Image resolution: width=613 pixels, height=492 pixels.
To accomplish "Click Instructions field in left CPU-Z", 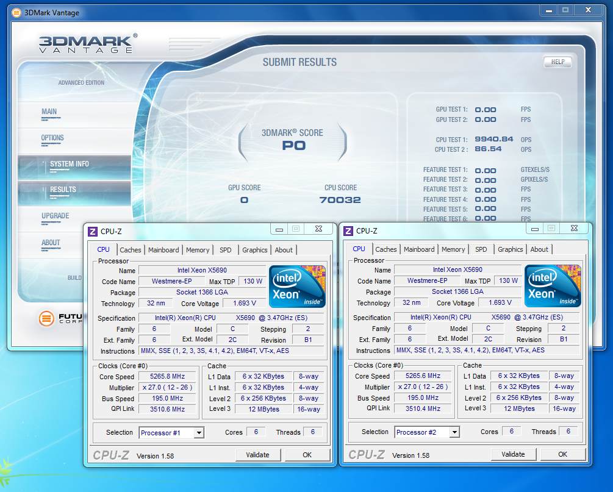I will (x=231, y=351).
